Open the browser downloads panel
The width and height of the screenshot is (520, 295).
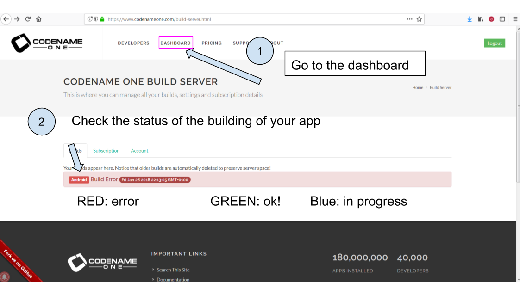click(x=470, y=19)
